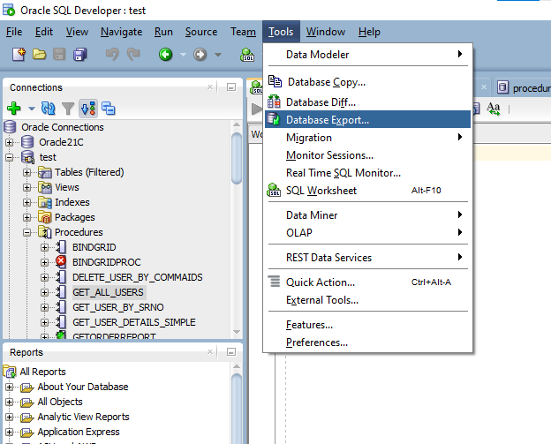Open the Data Modeler submenu
Image resolution: width=551 pixels, height=444 pixels.
[367, 55]
